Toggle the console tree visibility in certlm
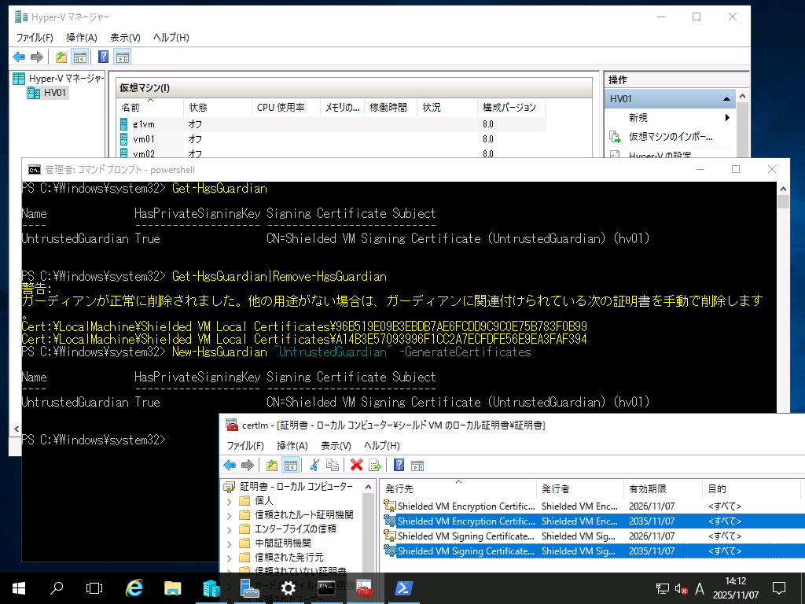This screenshot has width=805, height=604. pyautogui.click(x=289, y=464)
